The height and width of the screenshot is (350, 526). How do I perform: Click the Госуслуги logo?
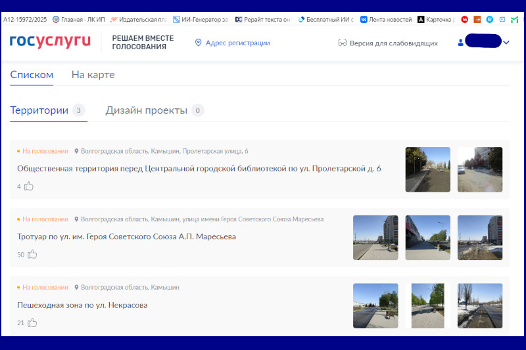[51, 42]
